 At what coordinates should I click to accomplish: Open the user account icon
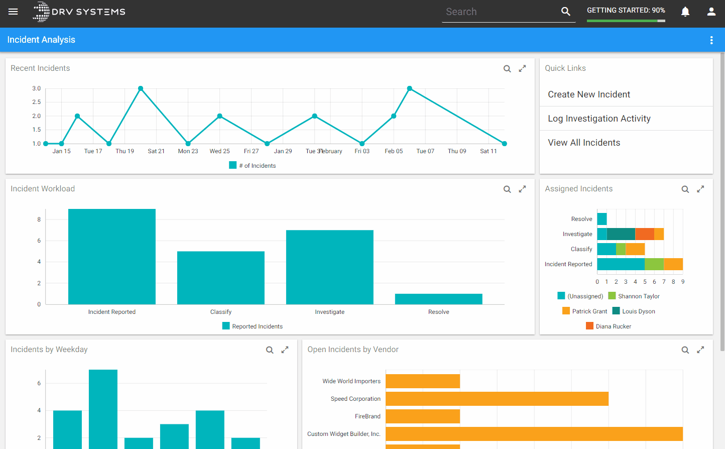click(x=711, y=12)
